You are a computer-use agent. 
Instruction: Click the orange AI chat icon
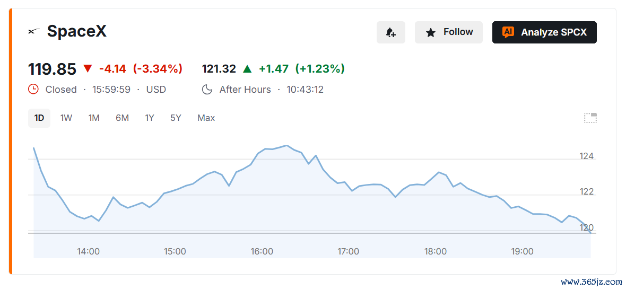point(508,32)
